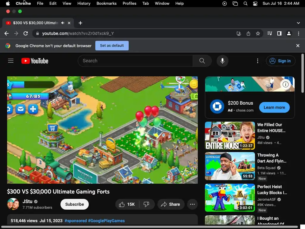Reload the page
Image resolution: width=305 pixels, height=229 pixels.
coord(26,33)
